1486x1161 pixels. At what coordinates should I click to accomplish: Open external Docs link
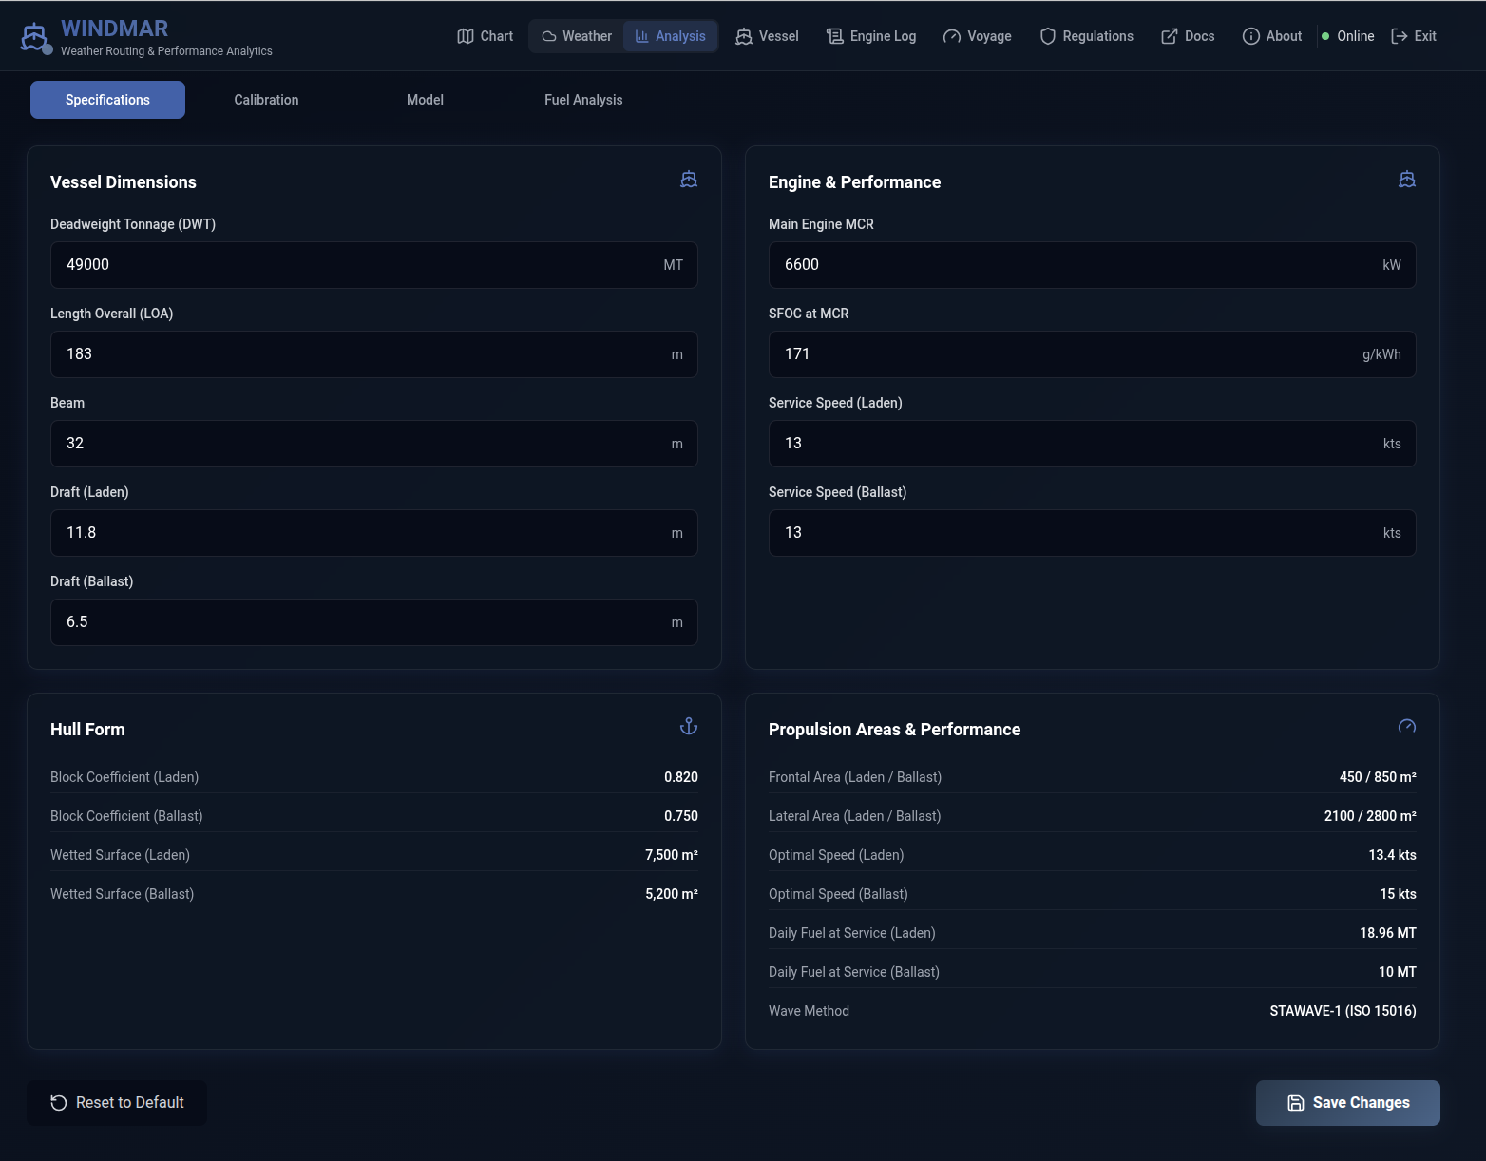[1188, 36]
